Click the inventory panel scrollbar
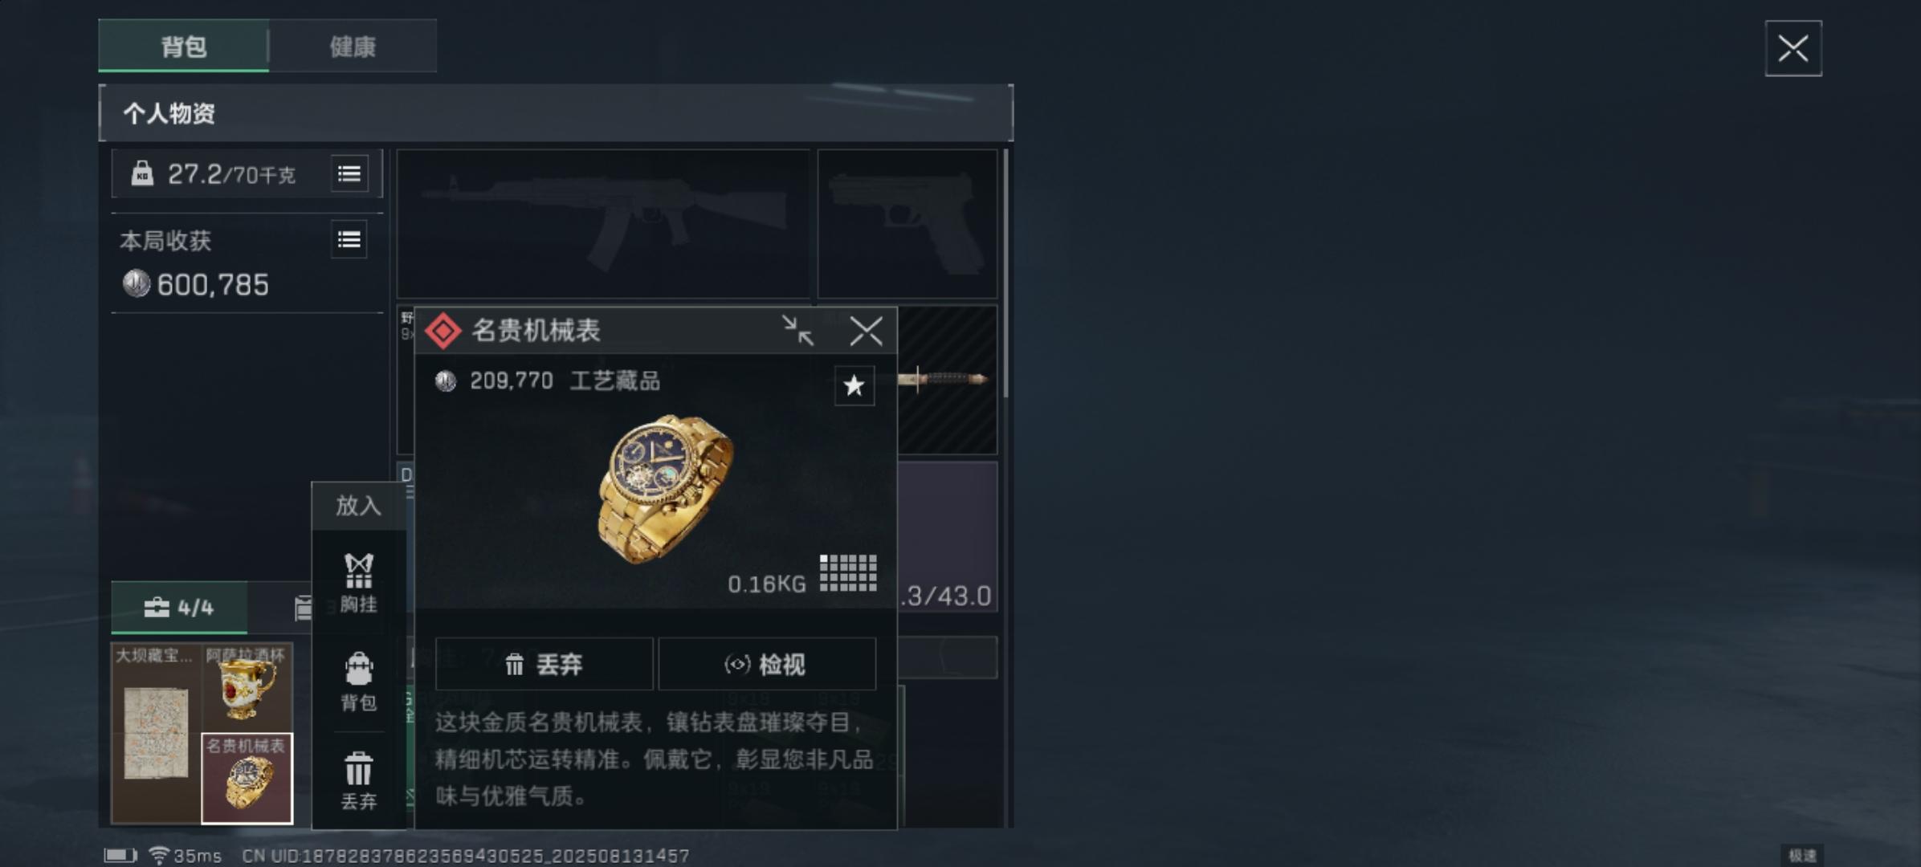The height and width of the screenshot is (867, 1921). click(x=1005, y=273)
